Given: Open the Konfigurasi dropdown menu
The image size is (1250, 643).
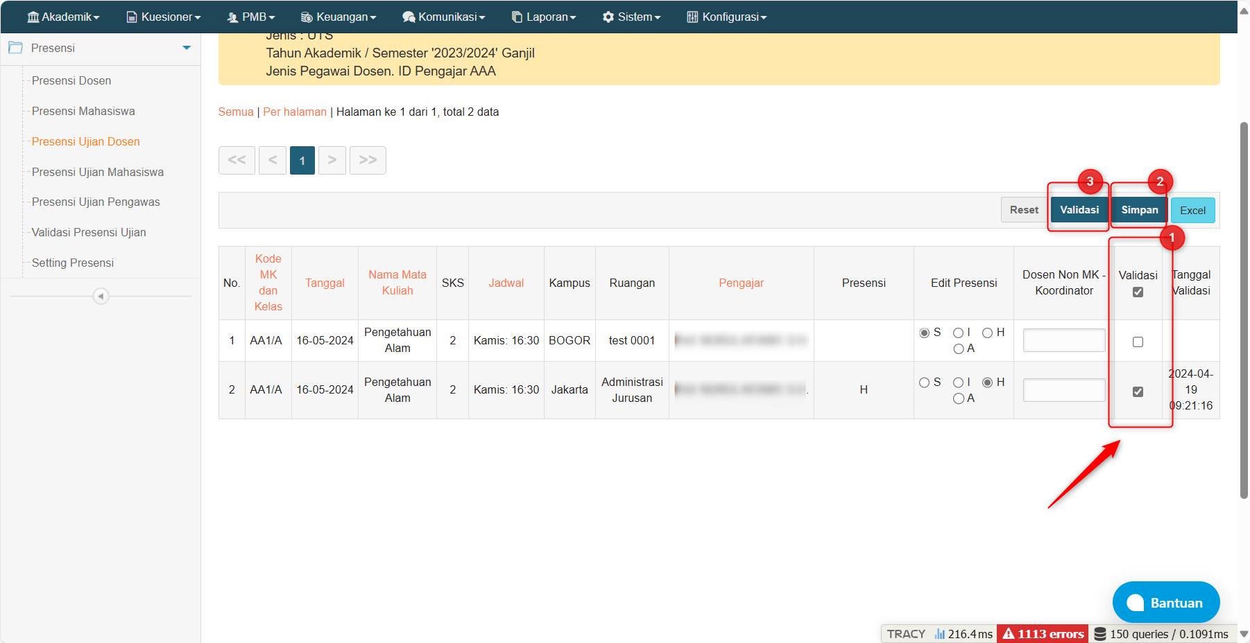Looking at the screenshot, I should tap(726, 17).
